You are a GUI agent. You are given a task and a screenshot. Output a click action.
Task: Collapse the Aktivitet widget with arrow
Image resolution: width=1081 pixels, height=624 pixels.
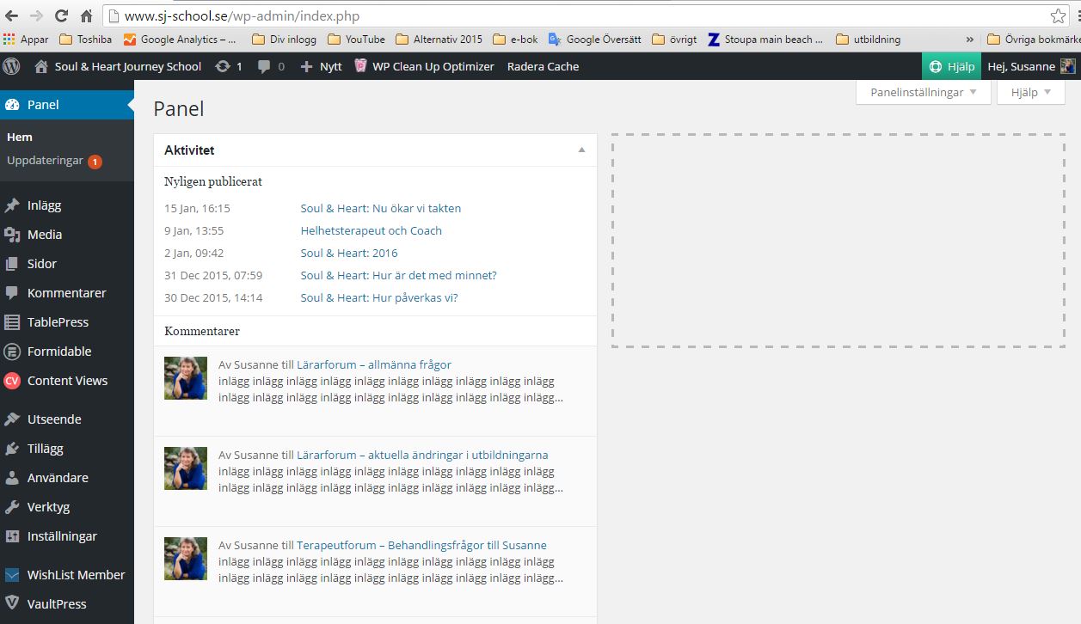pyautogui.click(x=581, y=150)
